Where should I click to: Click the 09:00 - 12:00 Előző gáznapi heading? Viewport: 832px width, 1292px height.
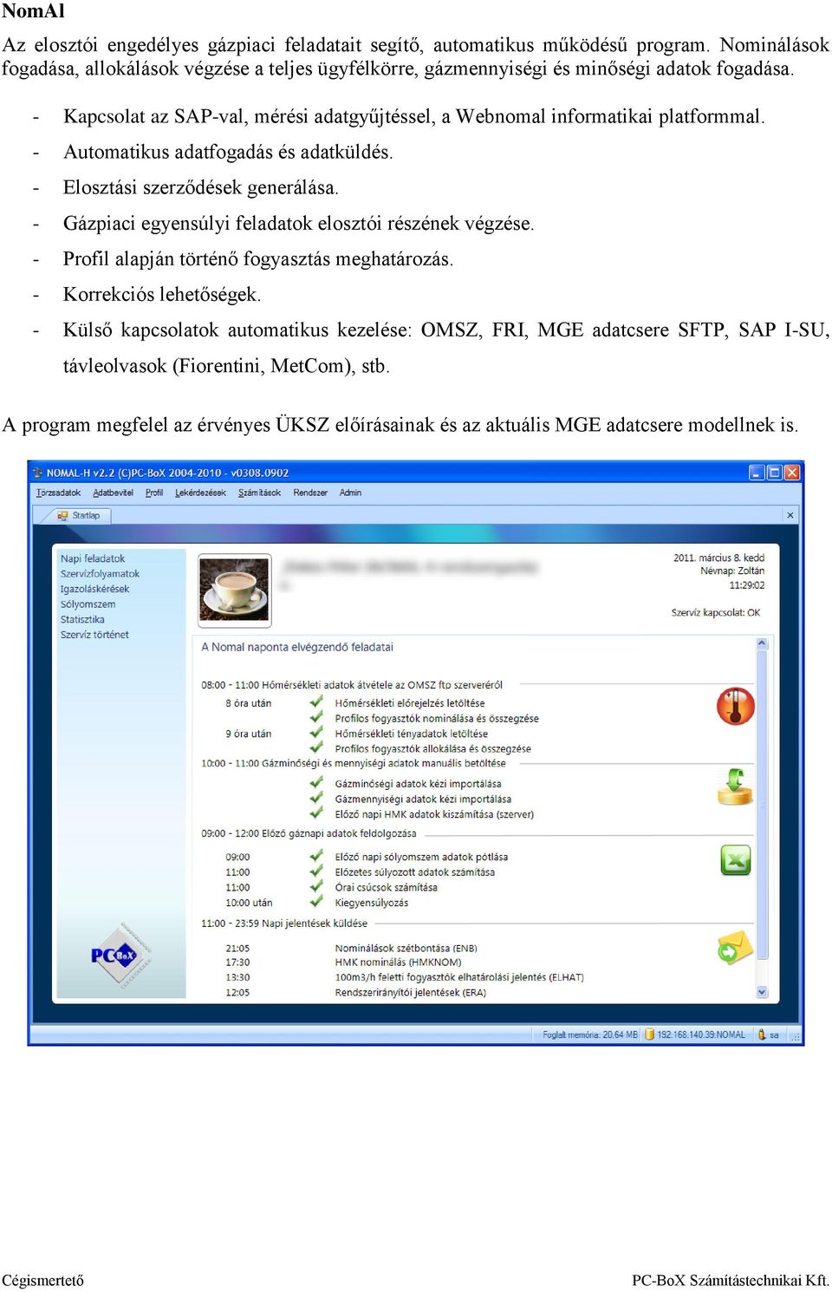coord(309,833)
